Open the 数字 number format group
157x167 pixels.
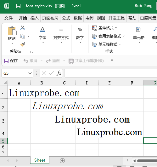[x=80, y=35]
